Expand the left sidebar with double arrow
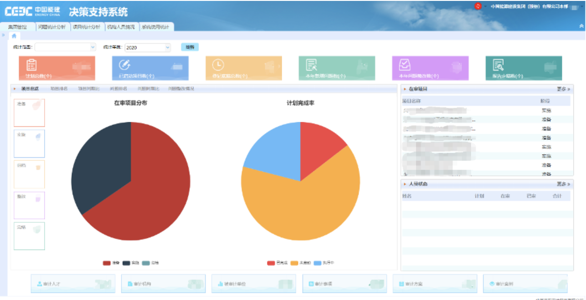This screenshot has height=300, width=586. pyautogui.click(x=3, y=35)
